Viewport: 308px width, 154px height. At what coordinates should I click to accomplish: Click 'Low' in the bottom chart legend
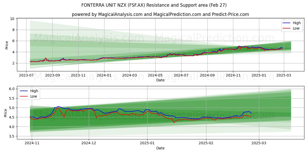click(x=34, y=96)
